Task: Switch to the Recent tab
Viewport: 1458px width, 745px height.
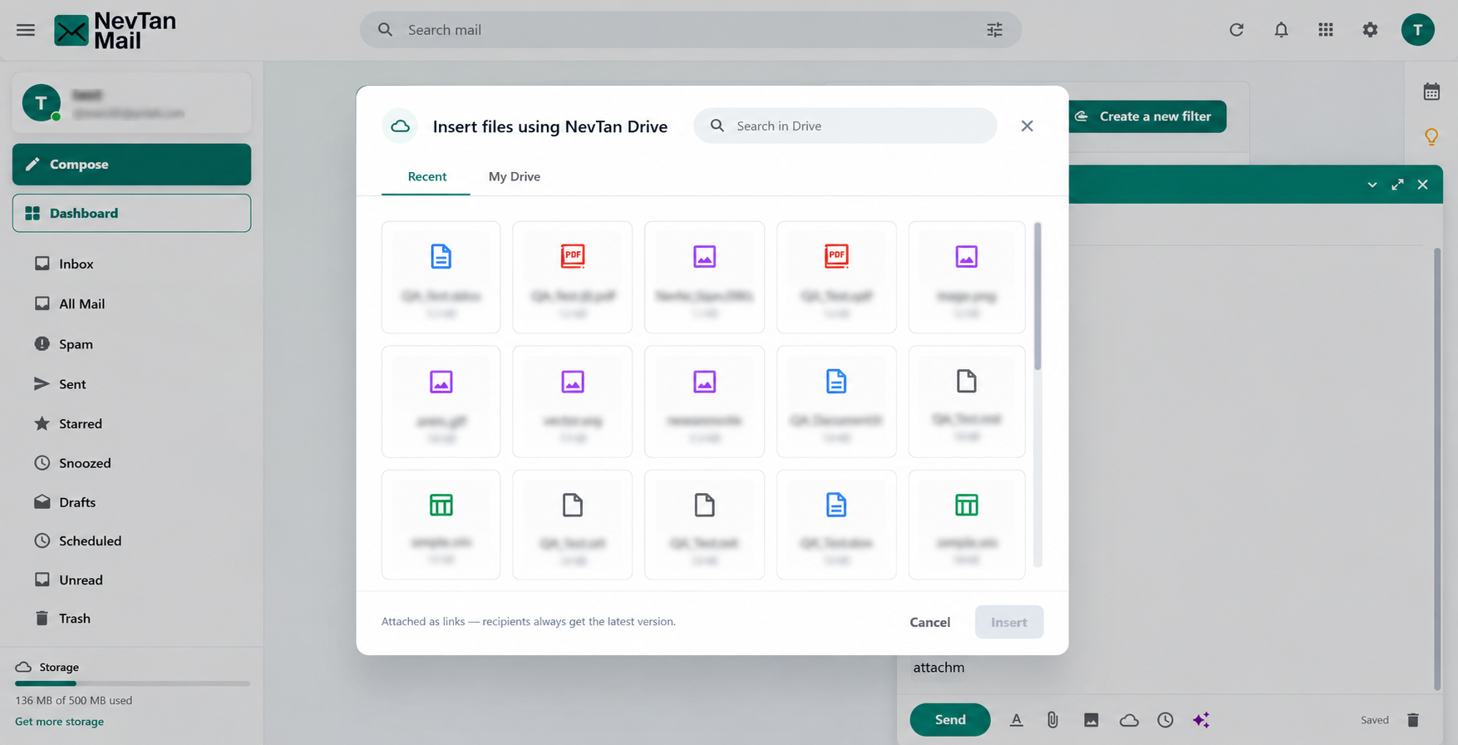Action: [x=426, y=176]
